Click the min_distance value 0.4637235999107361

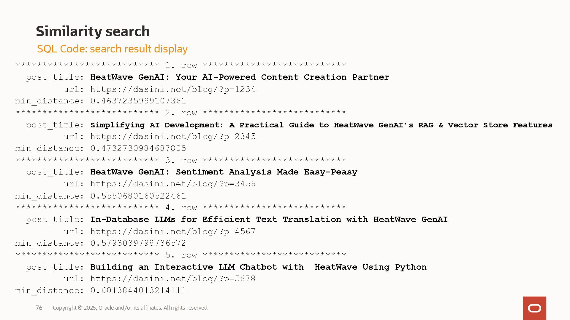pos(138,101)
